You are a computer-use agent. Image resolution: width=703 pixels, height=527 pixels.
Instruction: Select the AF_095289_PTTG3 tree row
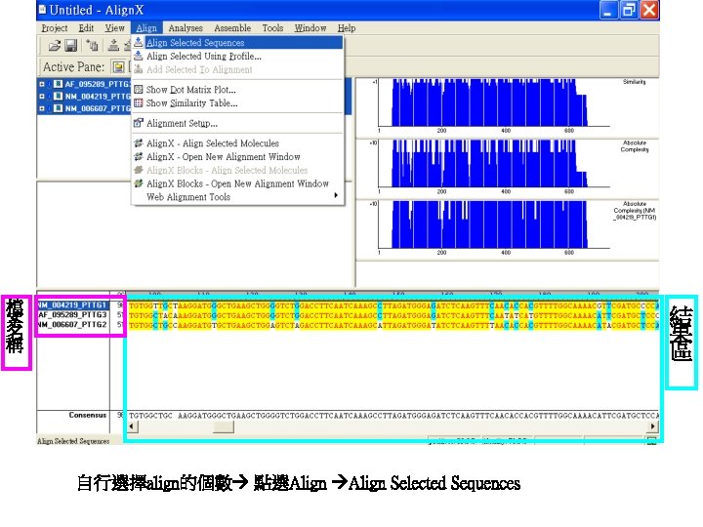[84, 84]
